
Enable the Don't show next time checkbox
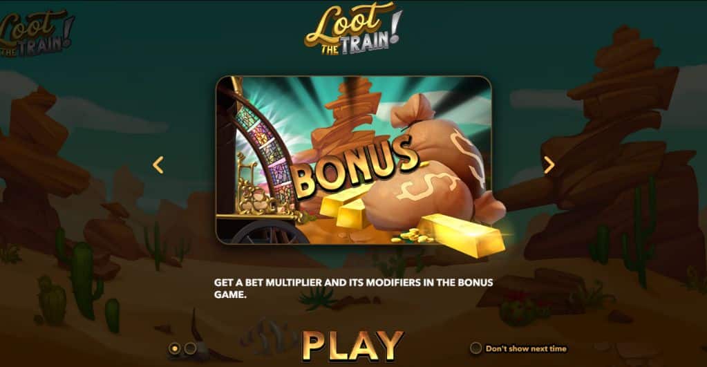(475, 348)
